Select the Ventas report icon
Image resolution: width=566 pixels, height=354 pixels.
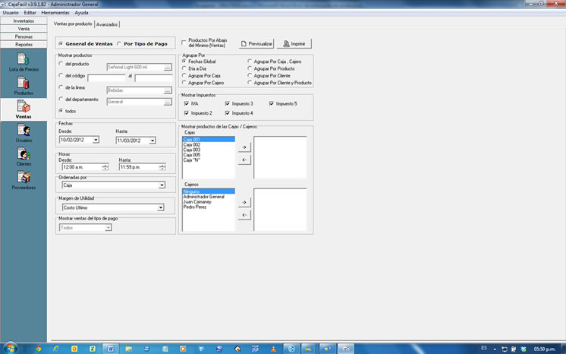click(23, 110)
